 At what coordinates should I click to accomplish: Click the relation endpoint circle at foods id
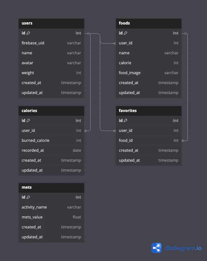[x=186, y=34]
